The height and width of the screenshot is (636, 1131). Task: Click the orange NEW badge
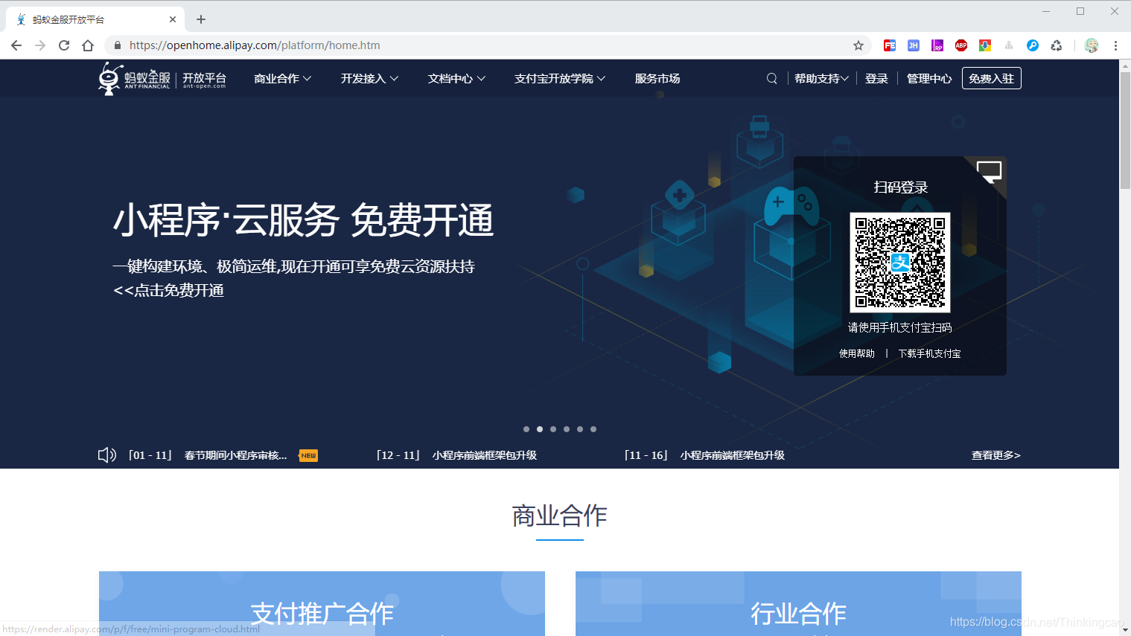308,455
